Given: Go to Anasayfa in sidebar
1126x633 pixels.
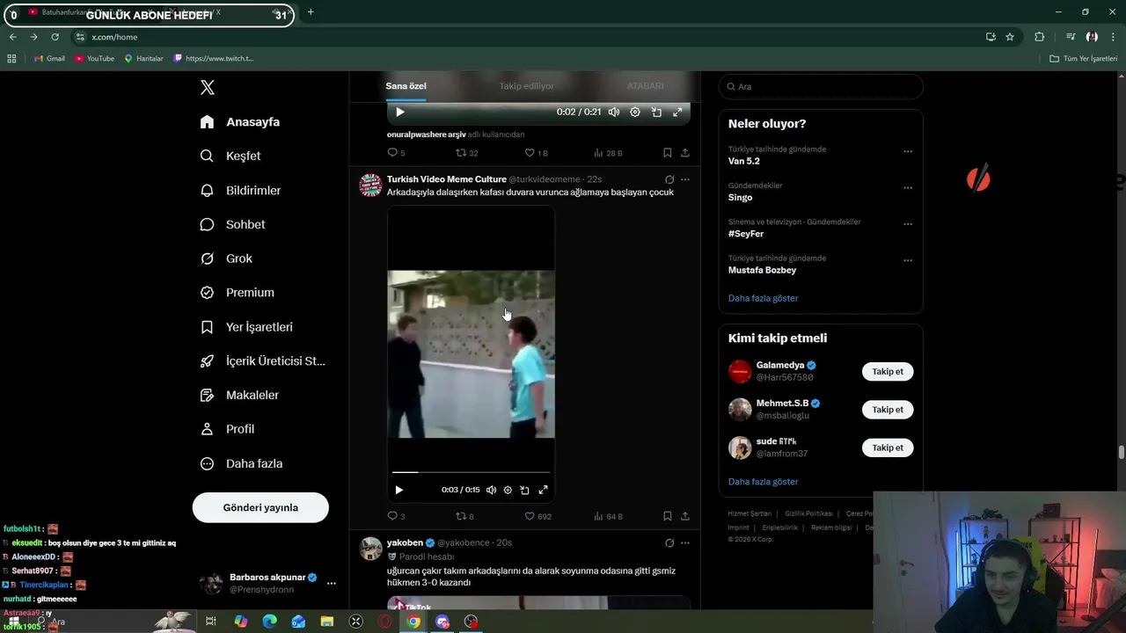Looking at the screenshot, I should [x=239, y=122].
